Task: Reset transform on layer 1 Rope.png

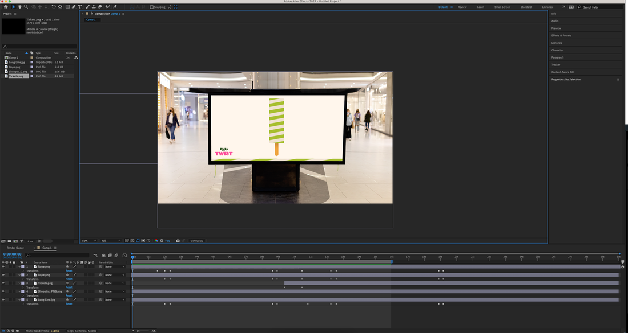Action: tap(69, 271)
